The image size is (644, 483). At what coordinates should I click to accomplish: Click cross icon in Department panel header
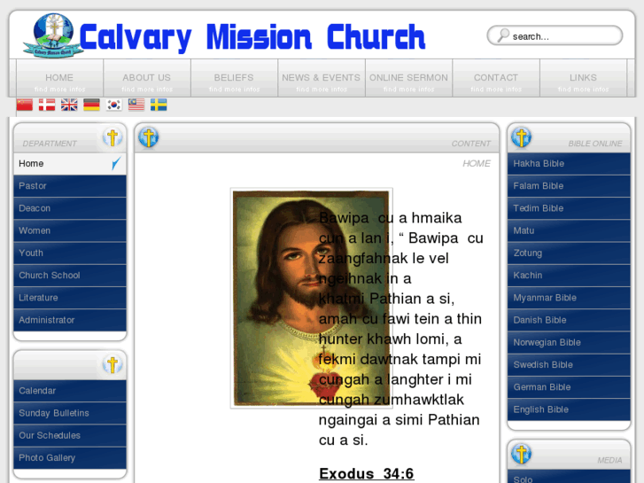point(113,137)
